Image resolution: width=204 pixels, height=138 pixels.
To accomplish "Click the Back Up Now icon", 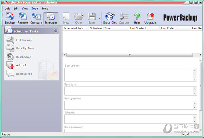I will tap(11, 48).
